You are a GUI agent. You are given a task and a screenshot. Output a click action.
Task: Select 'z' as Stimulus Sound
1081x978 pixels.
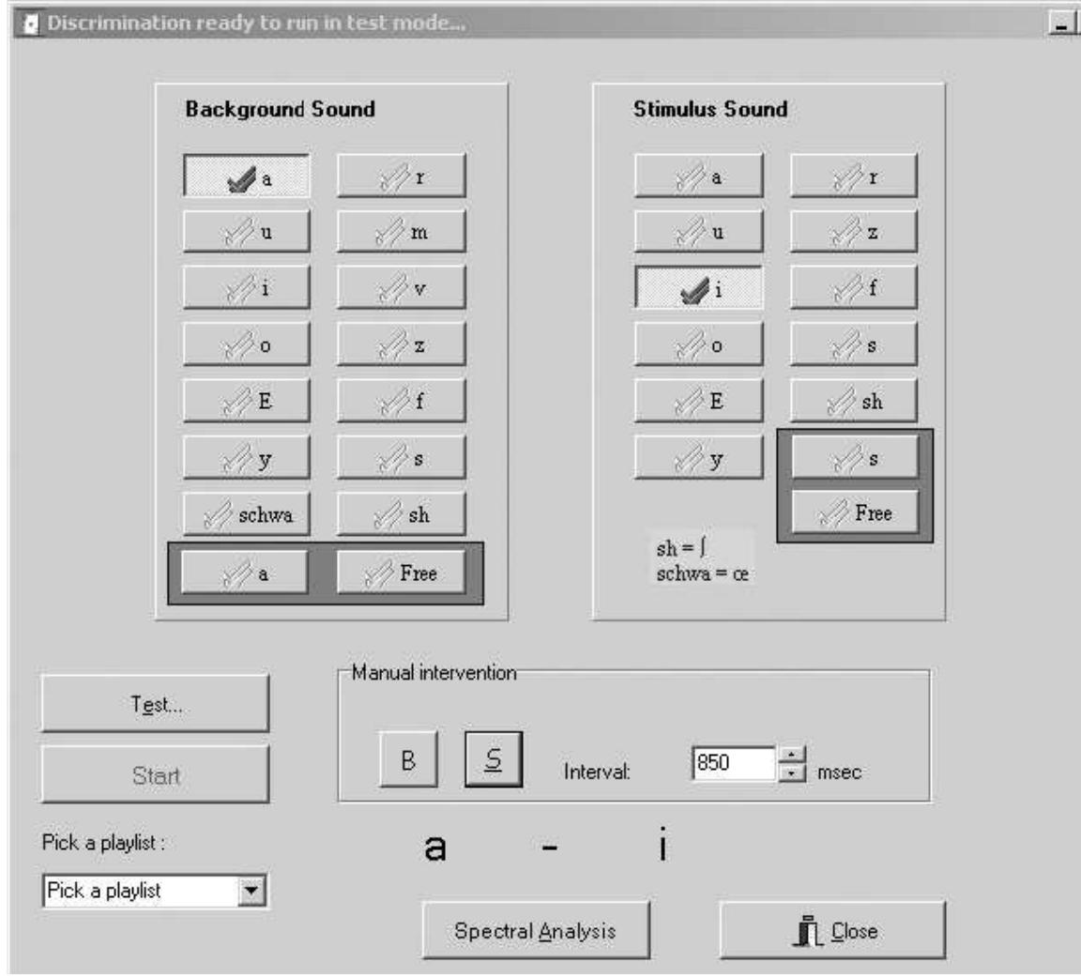coord(854,231)
